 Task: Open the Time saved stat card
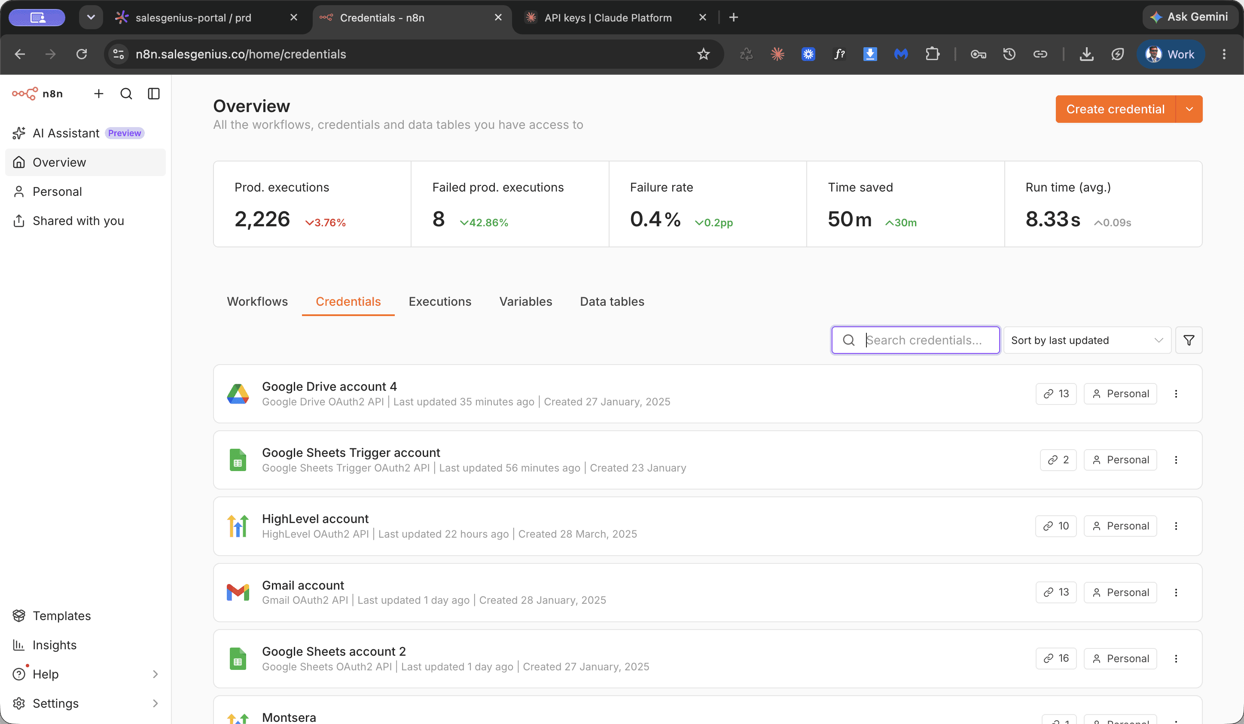tap(906, 204)
